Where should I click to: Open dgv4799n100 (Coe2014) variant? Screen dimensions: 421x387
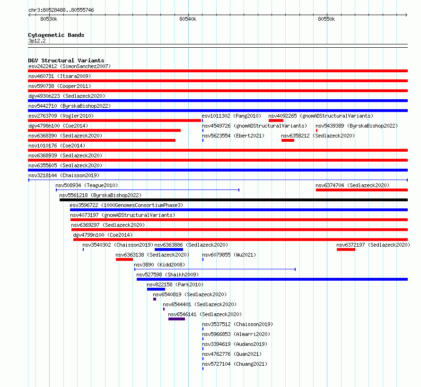pos(103,235)
